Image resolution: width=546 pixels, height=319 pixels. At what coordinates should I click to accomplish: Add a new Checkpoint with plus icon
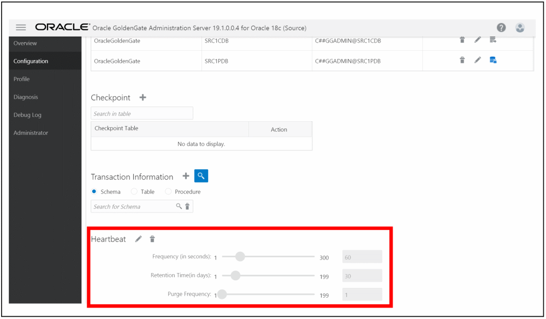click(143, 98)
